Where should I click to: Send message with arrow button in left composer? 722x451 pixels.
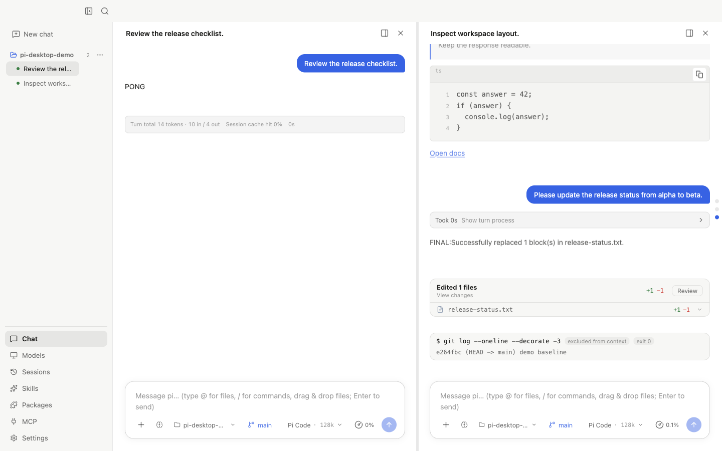point(389,425)
